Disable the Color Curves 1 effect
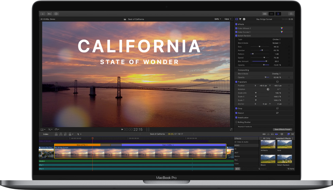333x190 pixels. click(236, 32)
